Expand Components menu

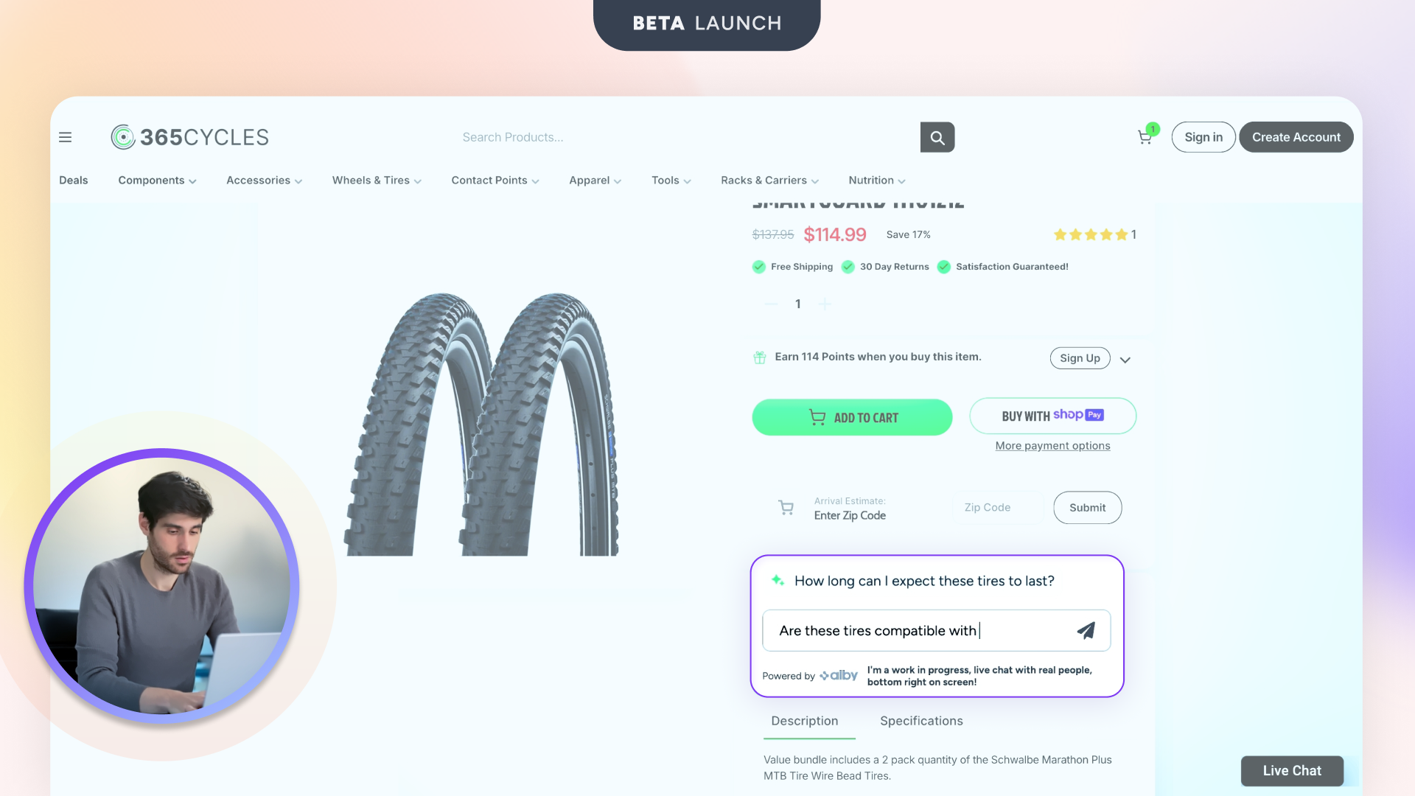tap(157, 181)
